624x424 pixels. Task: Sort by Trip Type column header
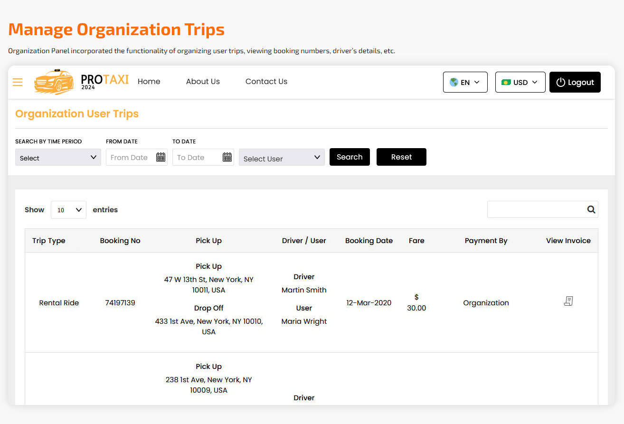(49, 241)
